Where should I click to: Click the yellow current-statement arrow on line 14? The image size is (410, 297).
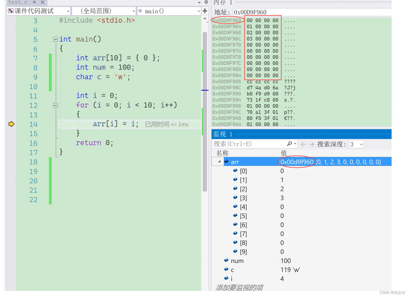click(x=11, y=124)
